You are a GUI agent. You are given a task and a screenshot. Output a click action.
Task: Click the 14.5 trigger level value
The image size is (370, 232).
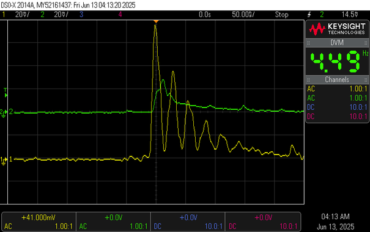(350, 15)
